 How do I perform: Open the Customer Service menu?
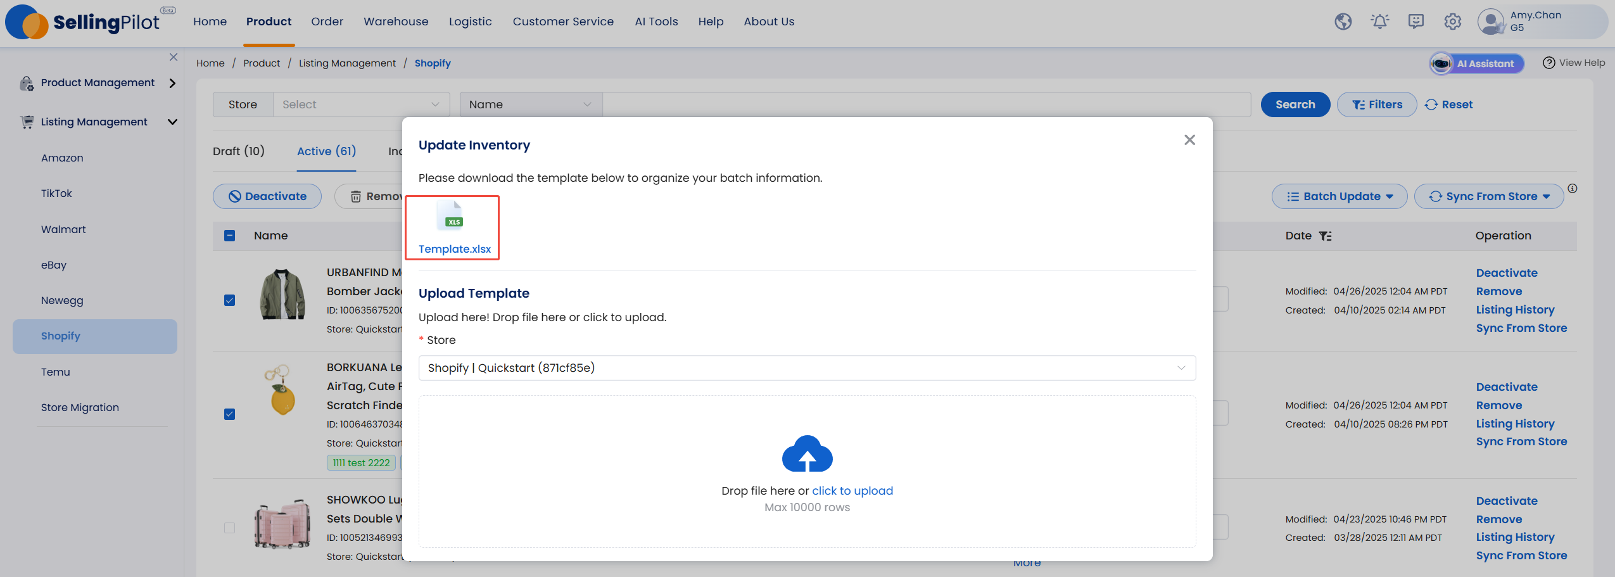[563, 22]
